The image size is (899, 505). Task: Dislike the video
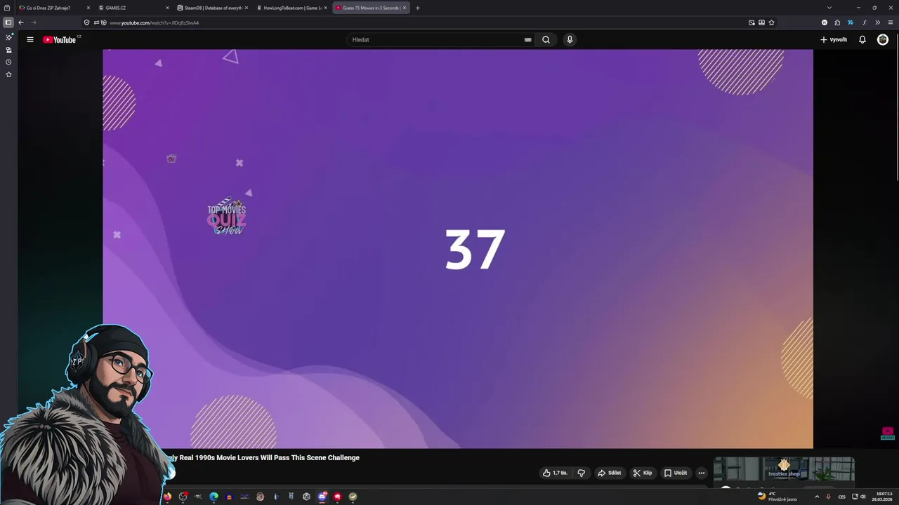[x=581, y=473]
